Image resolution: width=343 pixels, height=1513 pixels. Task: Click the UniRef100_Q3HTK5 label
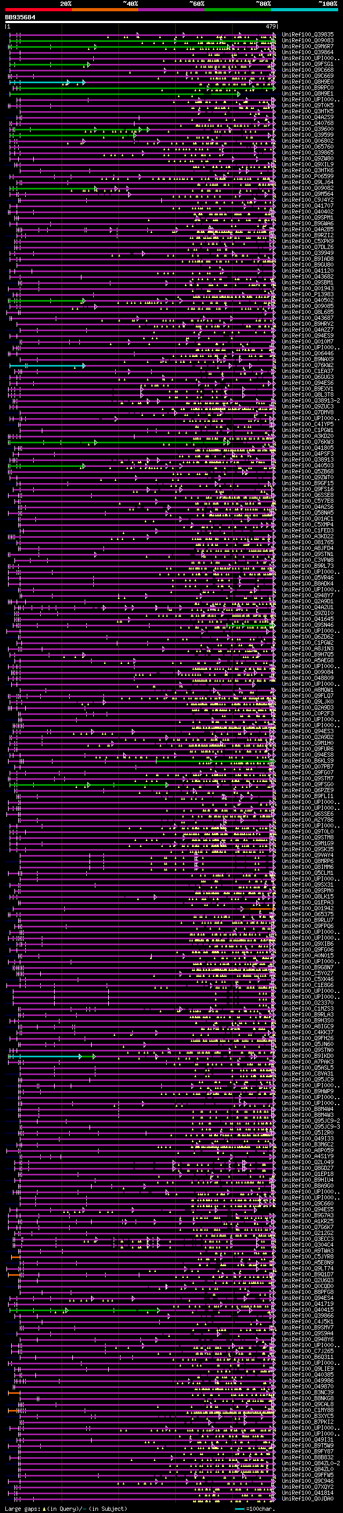coord(308,111)
